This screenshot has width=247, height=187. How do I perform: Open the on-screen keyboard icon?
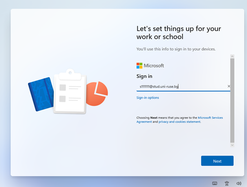(x=215, y=183)
